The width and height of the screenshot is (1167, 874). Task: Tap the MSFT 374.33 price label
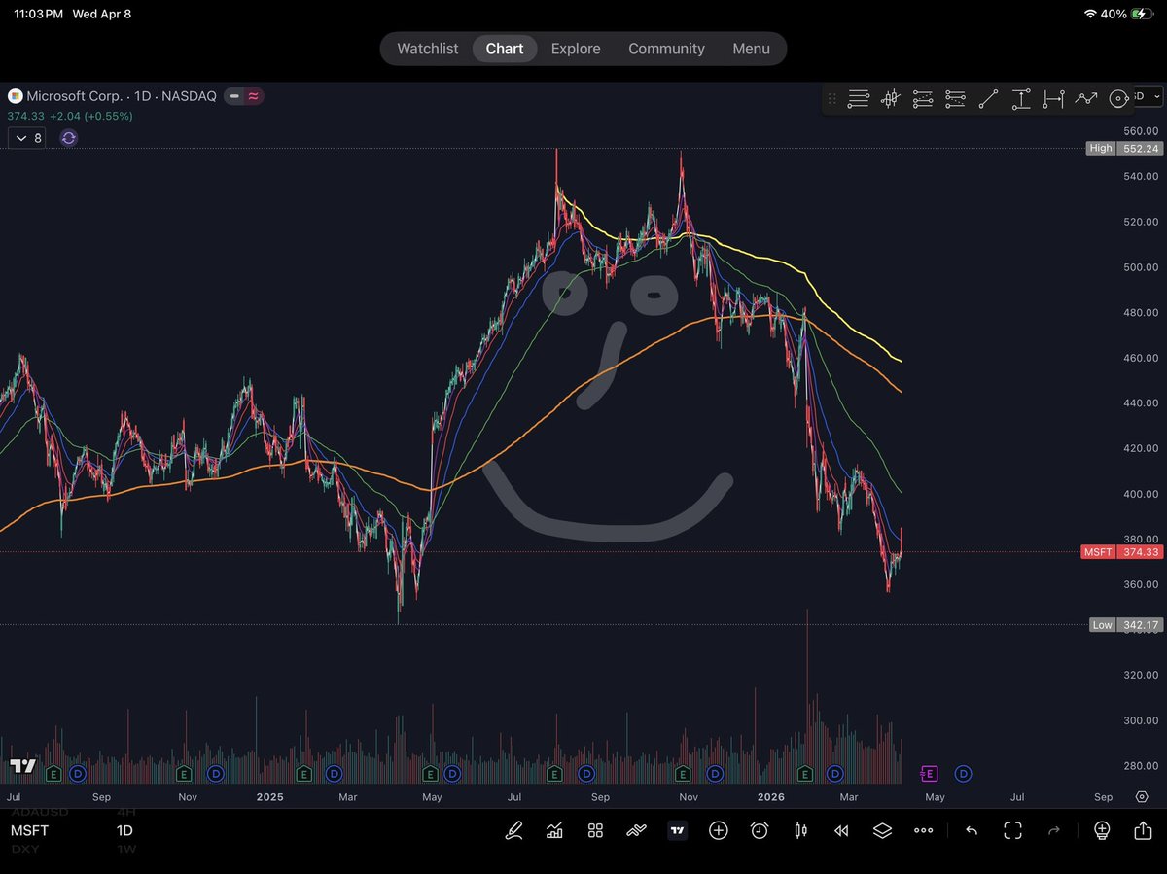1121,552
